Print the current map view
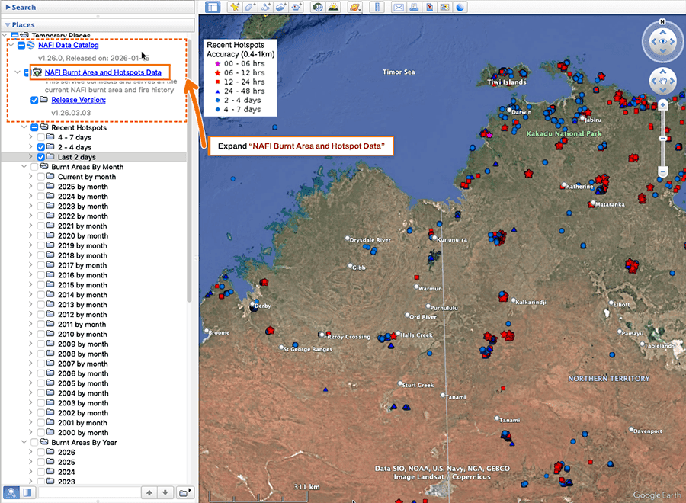The width and height of the screenshot is (686, 503). [414, 7]
